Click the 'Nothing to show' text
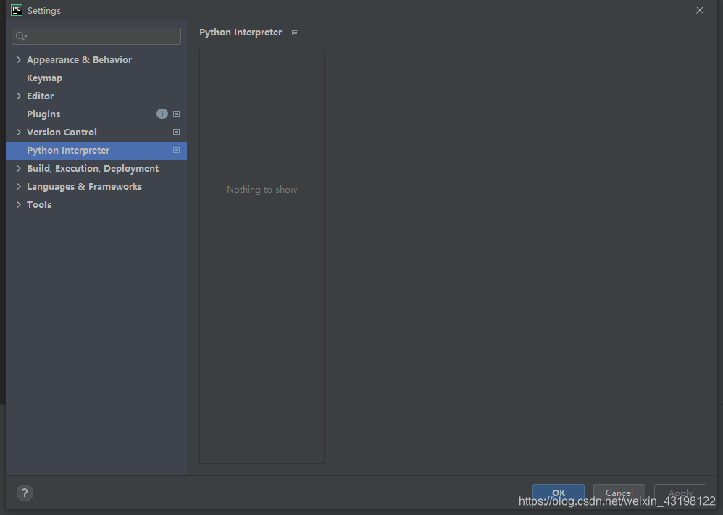Screen dimensions: 723x515 262,190
